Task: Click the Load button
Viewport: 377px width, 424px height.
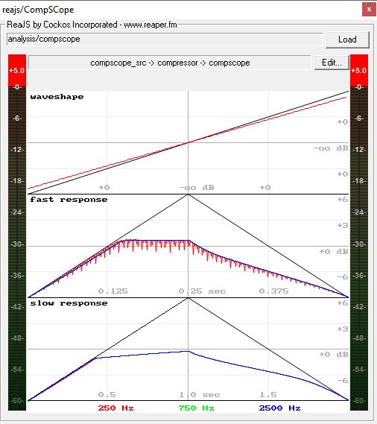Action: pos(347,39)
